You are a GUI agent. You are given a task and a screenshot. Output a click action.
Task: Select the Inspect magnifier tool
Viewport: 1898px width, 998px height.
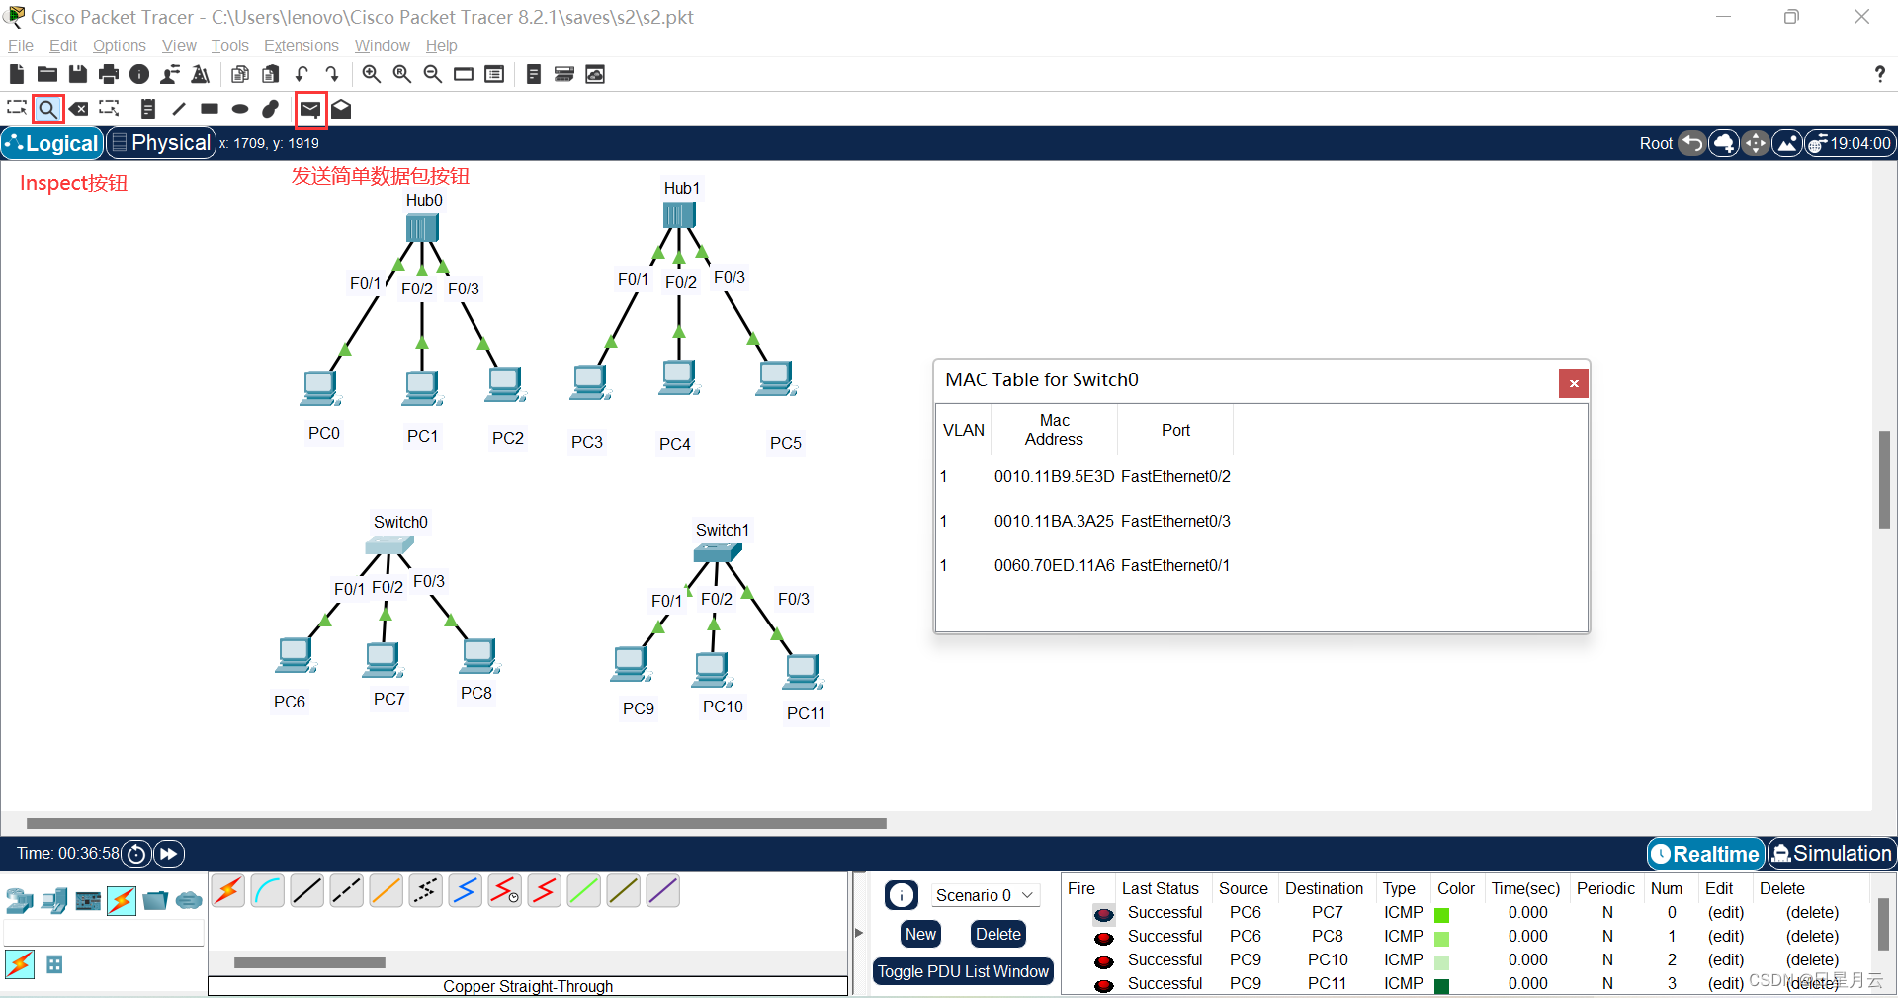click(x=47, y=109)
